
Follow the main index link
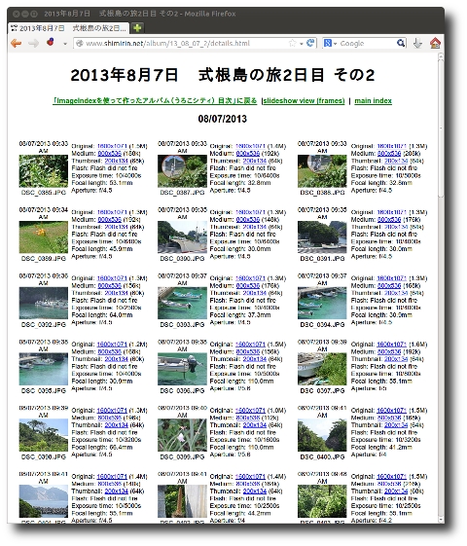pos(373,101)
